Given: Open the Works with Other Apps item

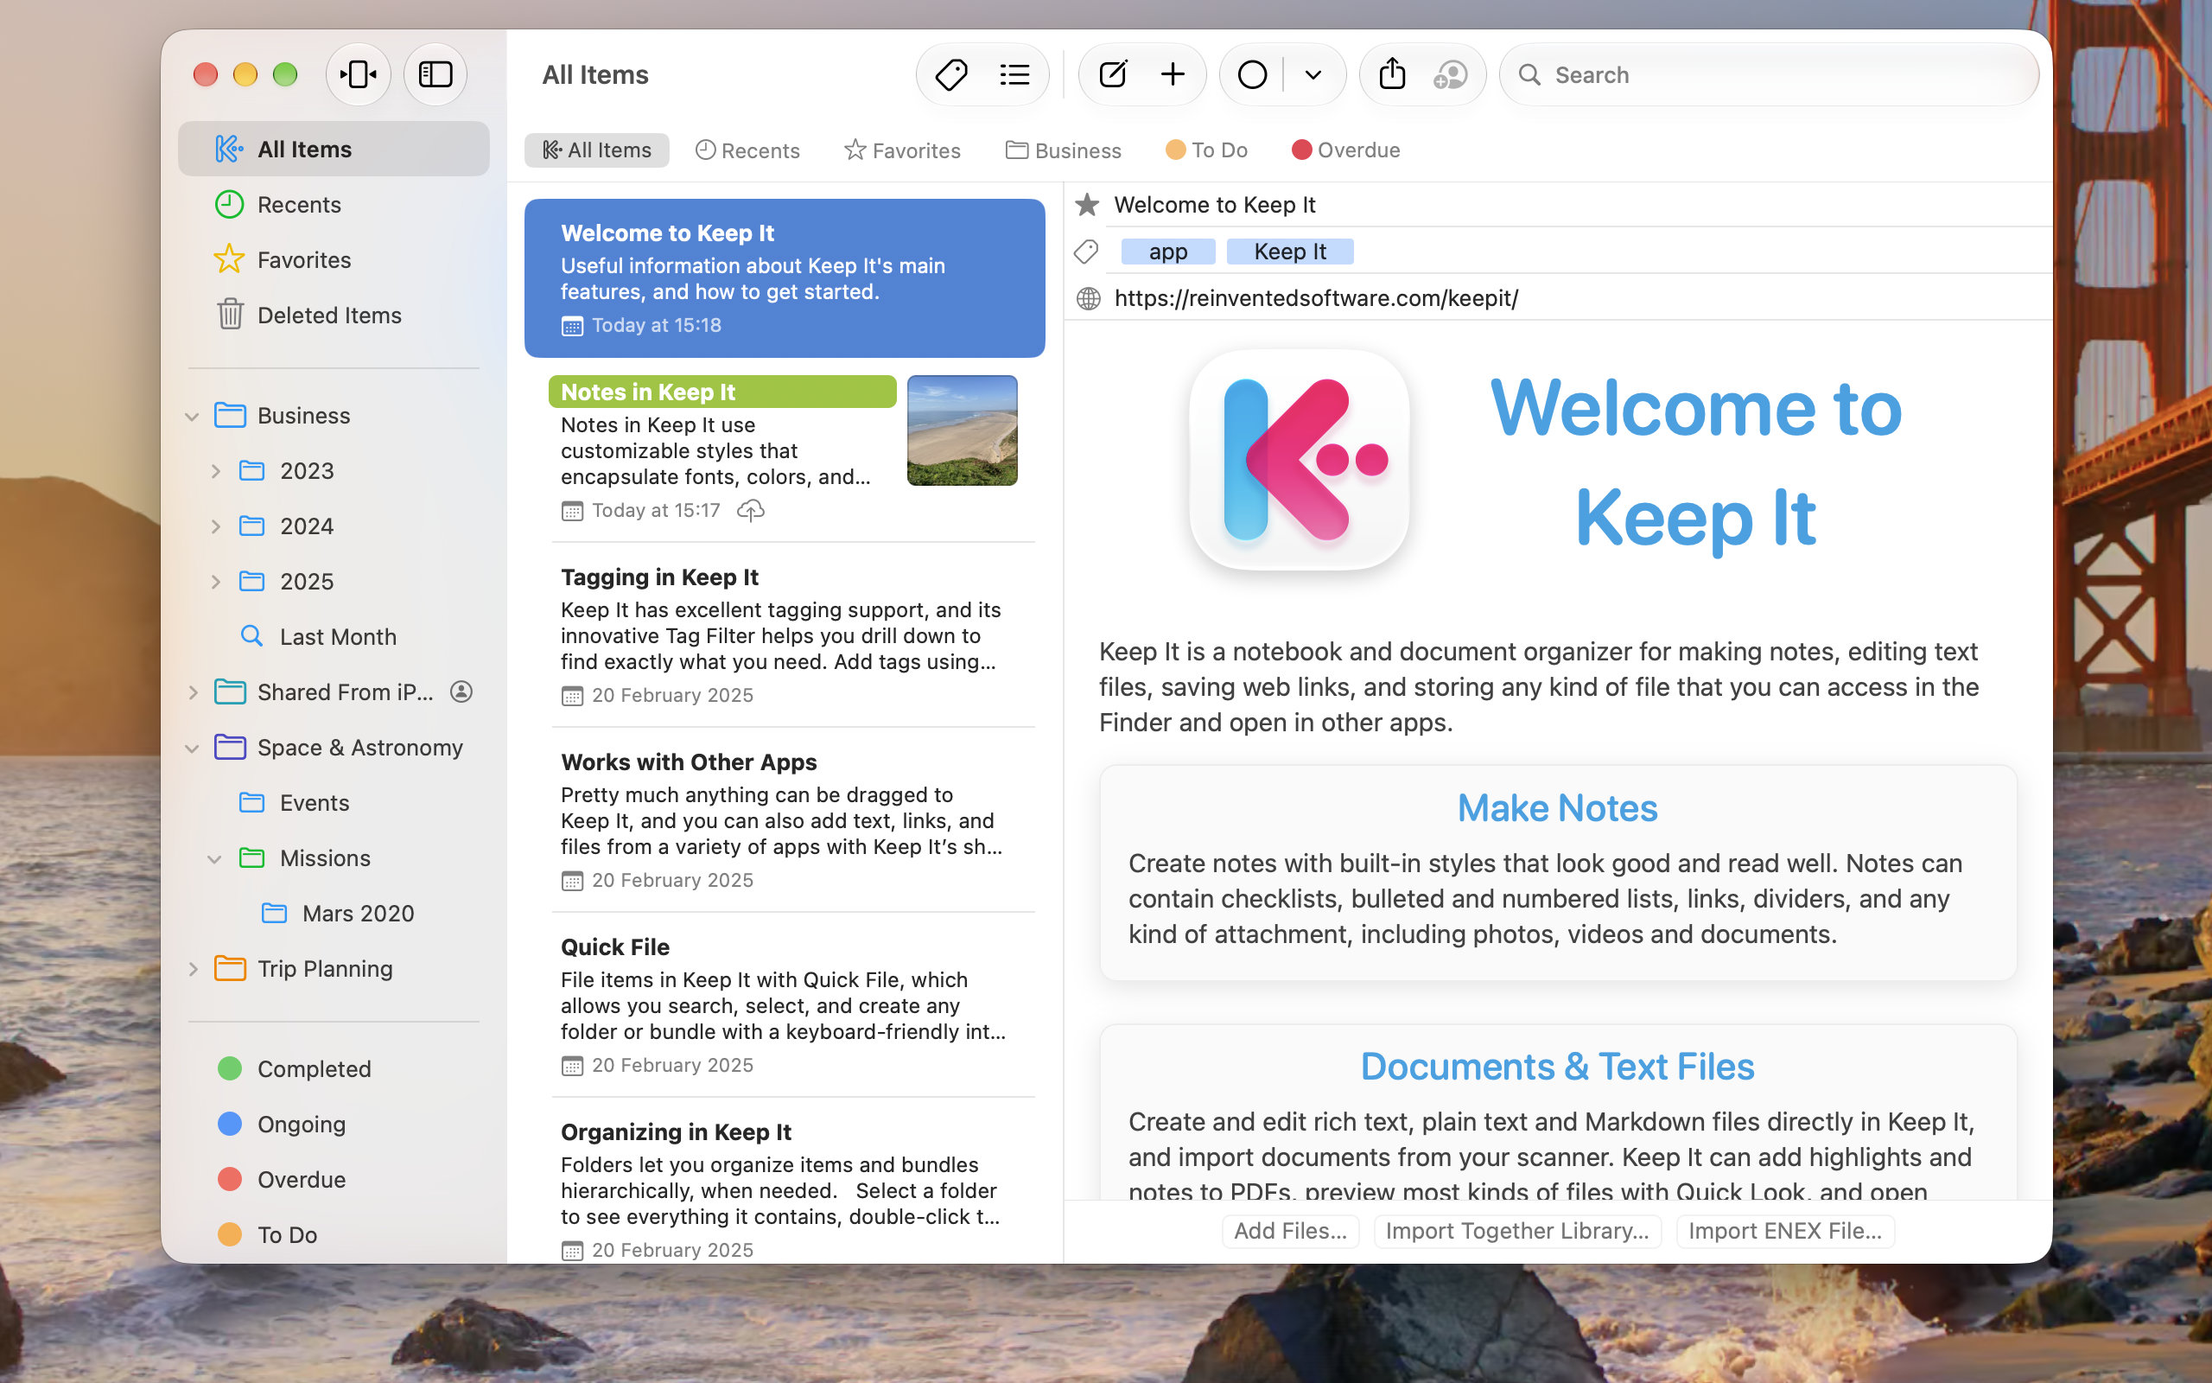Looking at the screenshot, I should (x=785, y=819).
